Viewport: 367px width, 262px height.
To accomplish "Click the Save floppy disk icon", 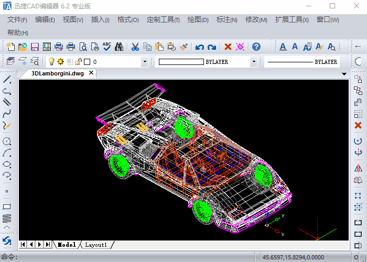I will tap(35, 47).
